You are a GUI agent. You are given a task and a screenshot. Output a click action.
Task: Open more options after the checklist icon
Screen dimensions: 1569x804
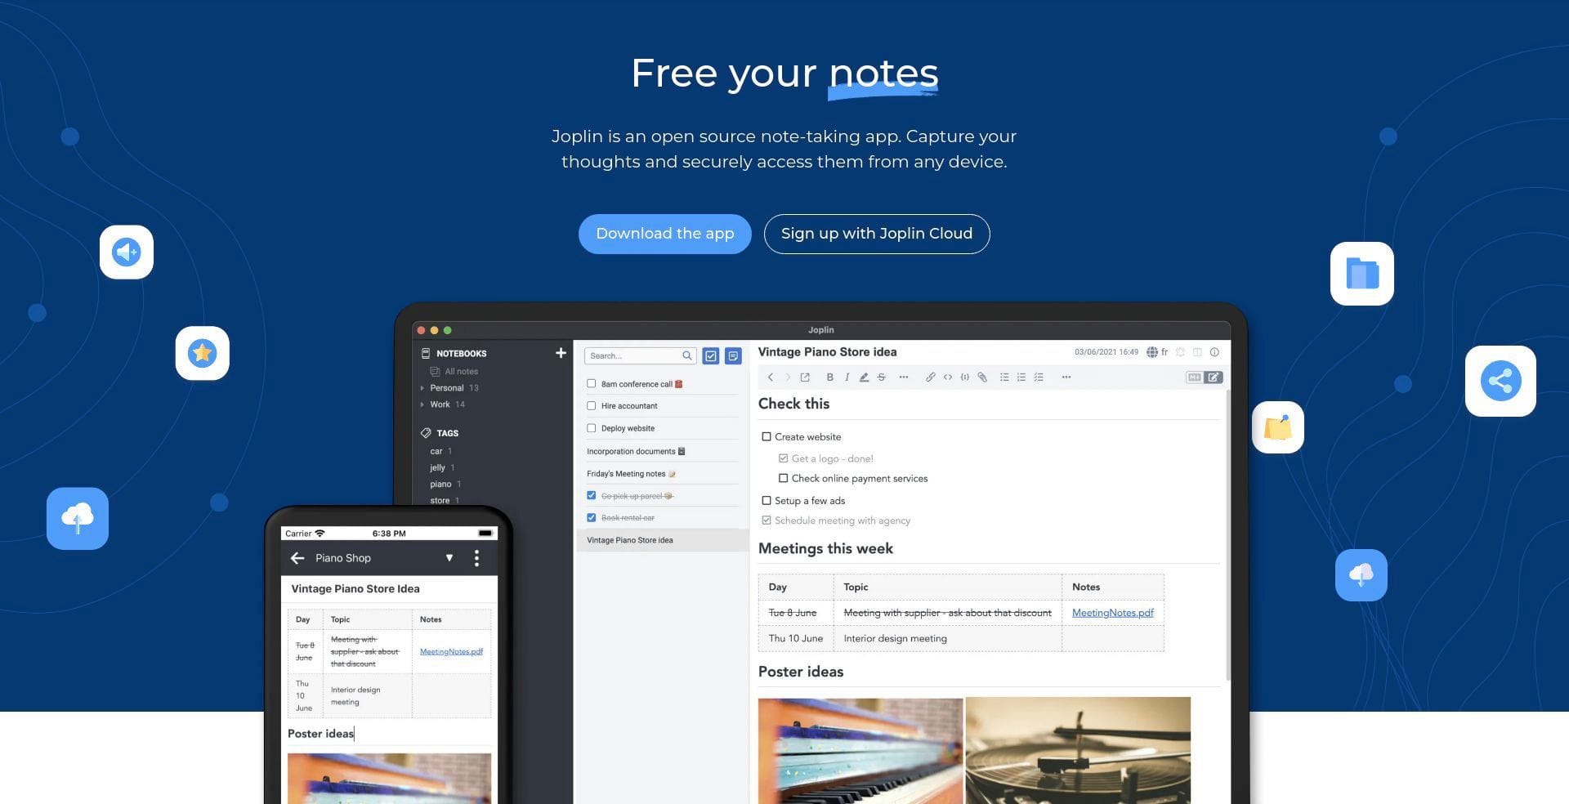tap(1066, 377)
